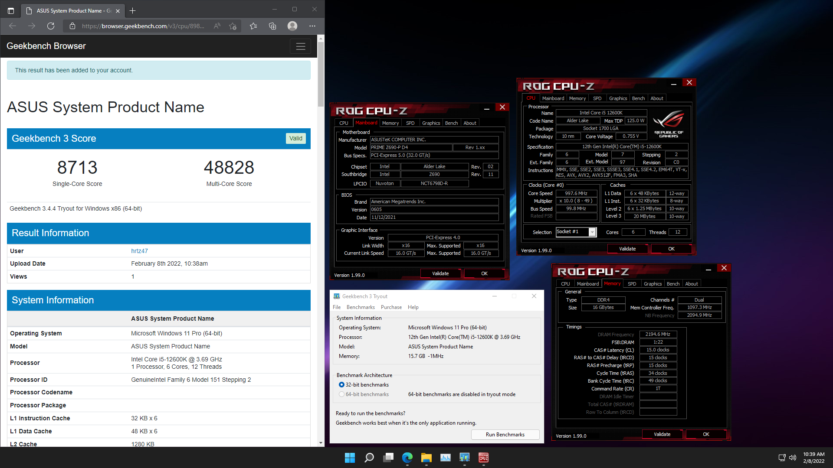Open About tab in Mainboard CPU-Z window
This screenshot has width=833, height=468.
[470, 123]
